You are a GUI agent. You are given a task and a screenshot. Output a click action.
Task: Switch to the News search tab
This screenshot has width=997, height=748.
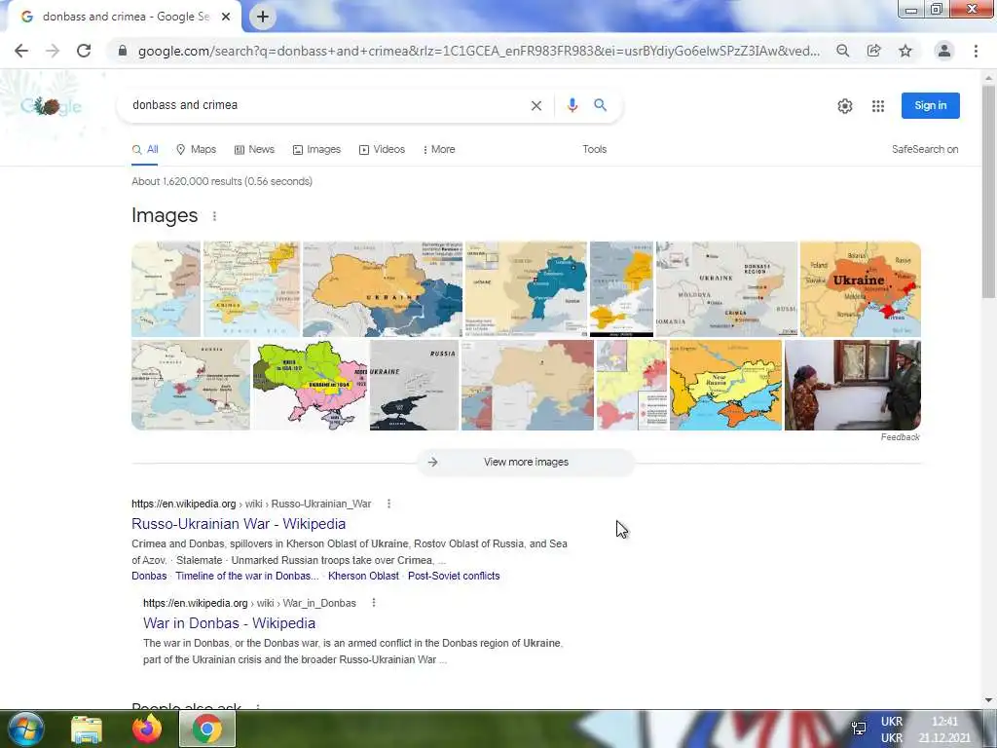[x=254, y=149]
